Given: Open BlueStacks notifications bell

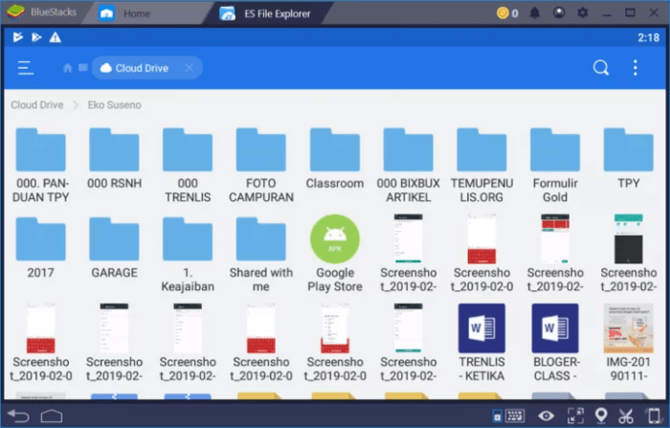Looking at the screenshot, I should pos(534,13).
